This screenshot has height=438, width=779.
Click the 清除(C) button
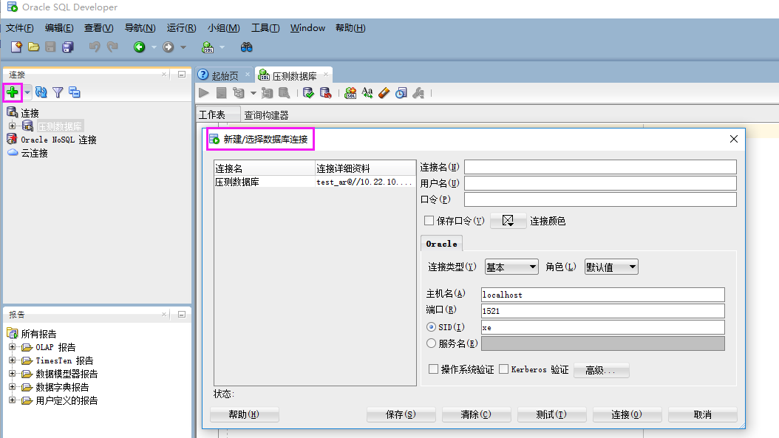(x=476, y=414)
